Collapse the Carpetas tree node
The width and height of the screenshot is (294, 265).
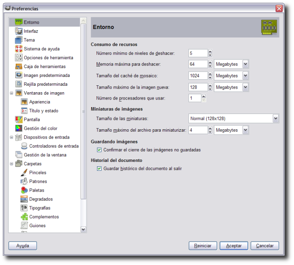click(x=11, y=164)
